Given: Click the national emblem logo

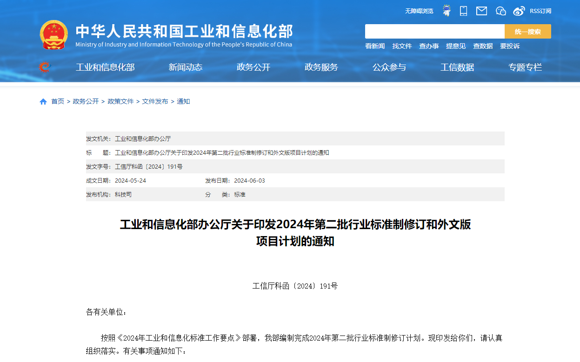Looking at the screenshot, I should pos(53,34).
